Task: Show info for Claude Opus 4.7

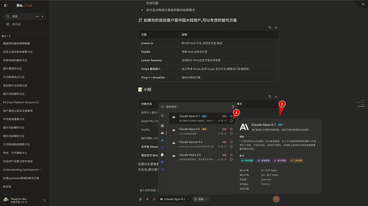Action: click(231, 121)
